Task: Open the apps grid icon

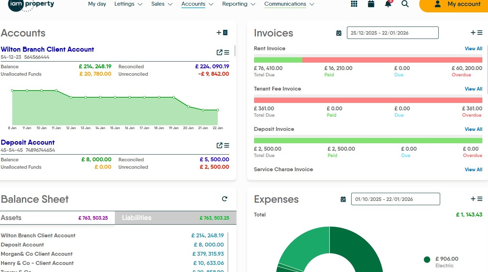Action: [354, 4]
